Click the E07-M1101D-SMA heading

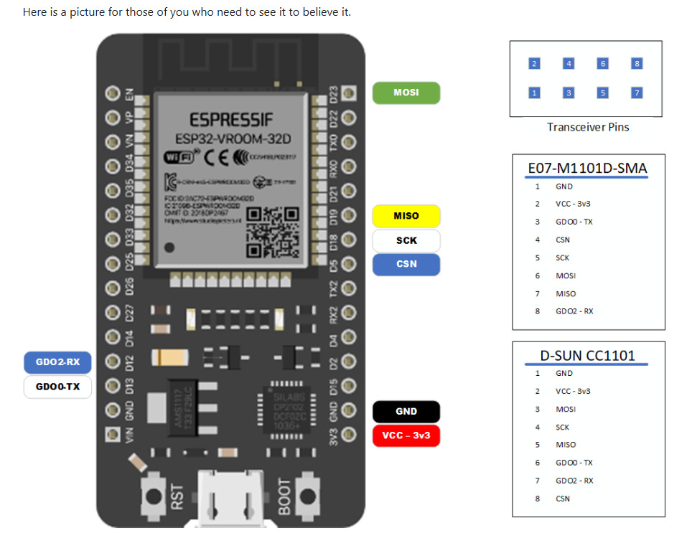[x=587, y=168]
